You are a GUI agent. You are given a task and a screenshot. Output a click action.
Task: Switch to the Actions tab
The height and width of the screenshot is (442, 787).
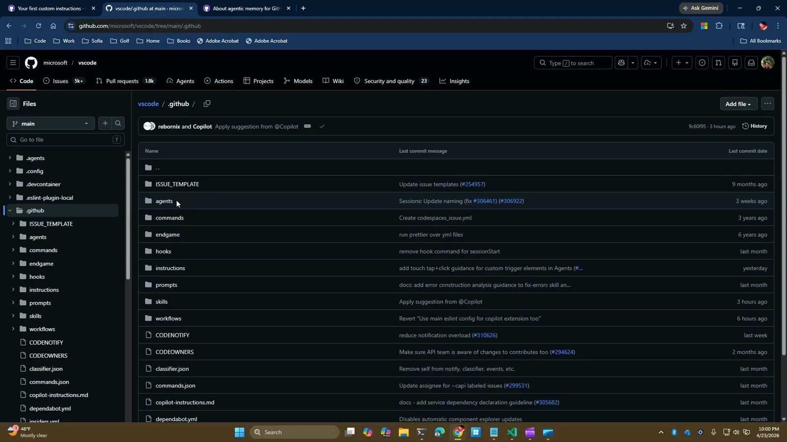coord(219,81)
